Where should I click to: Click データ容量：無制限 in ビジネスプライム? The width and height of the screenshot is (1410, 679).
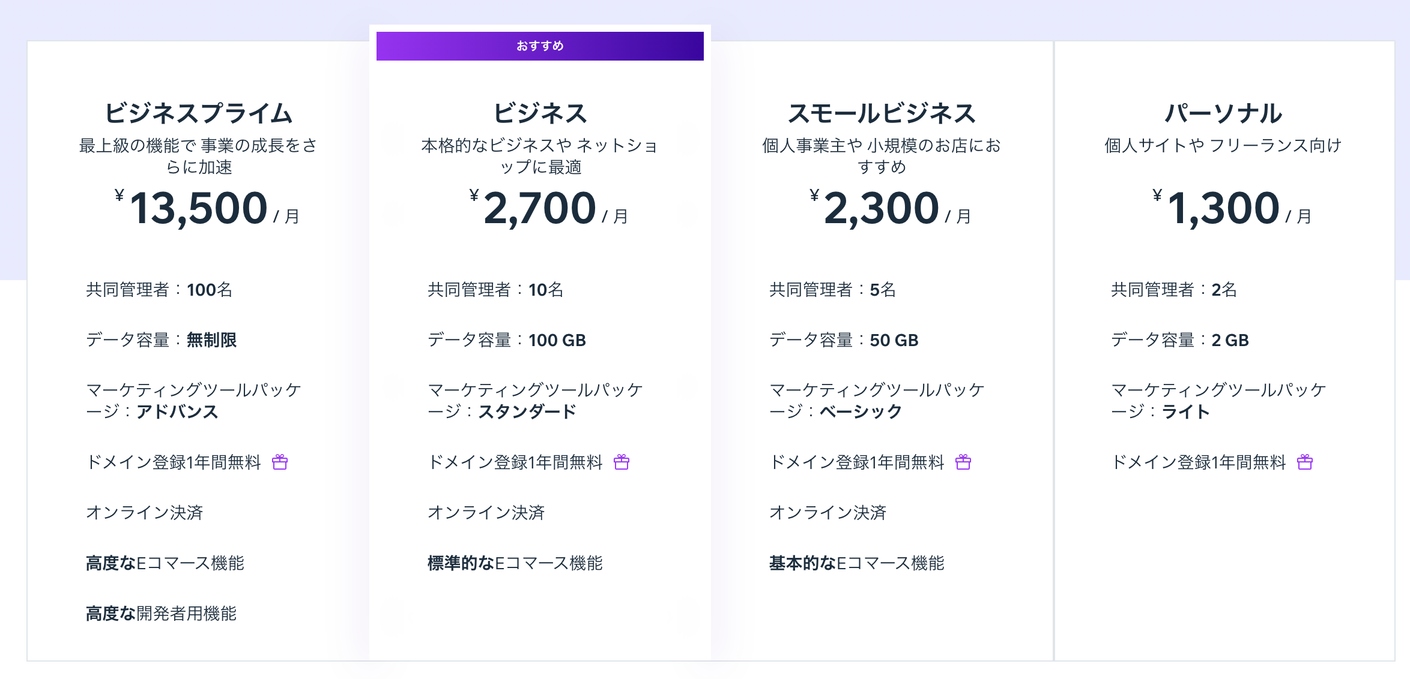(161, 340)
